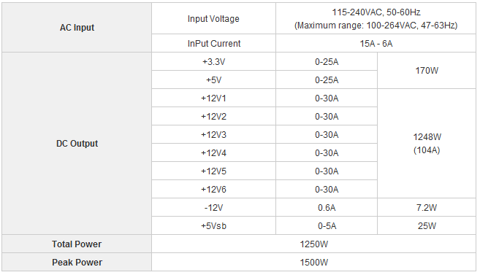The image size is (480, 275).
Task: Select the 1248W (104A) power cell
Action: click(427, 144)
